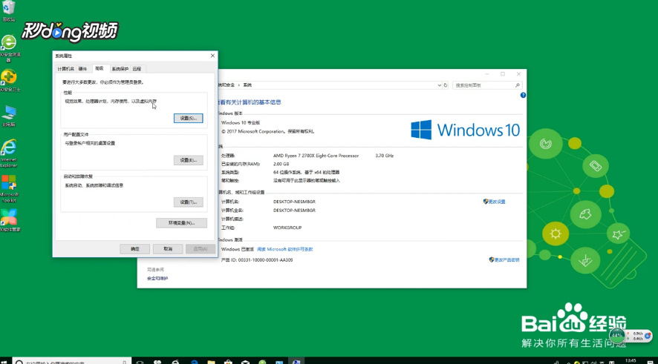Image resolution: width=658 pixels, height=364 pixels.
Task: Click the 44% memory accelerator ball widget
Action: pos(617,336)
